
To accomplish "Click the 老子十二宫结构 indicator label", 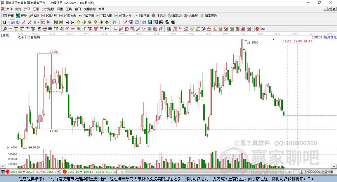I will pos(29,37).
